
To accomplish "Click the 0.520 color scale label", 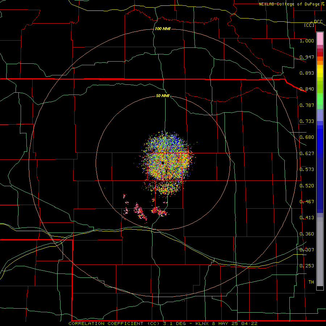I will [307, 186].
